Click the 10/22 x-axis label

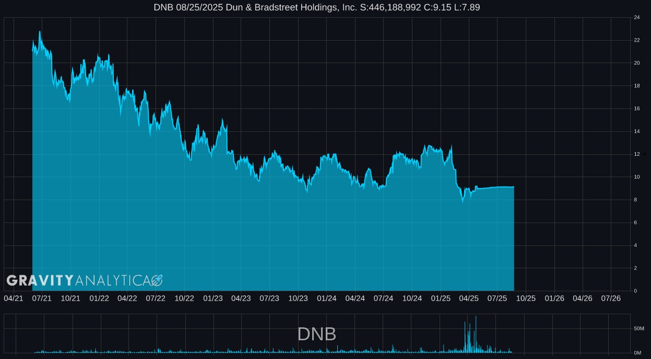click(184, 298)
